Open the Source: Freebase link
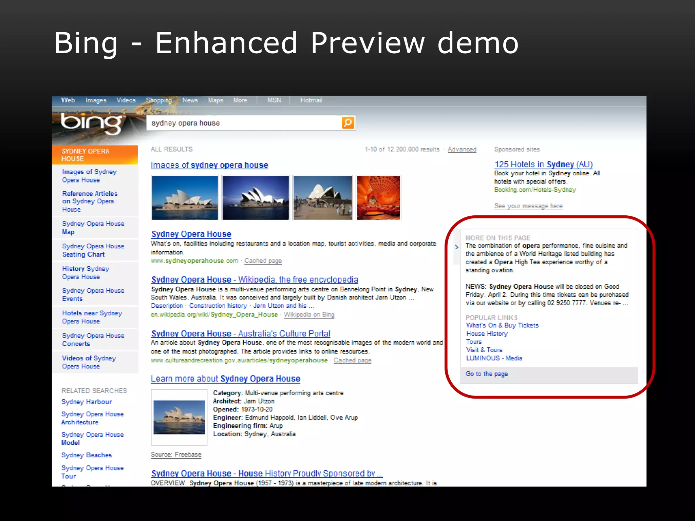695x521 pixels. (x=176, y=455)
